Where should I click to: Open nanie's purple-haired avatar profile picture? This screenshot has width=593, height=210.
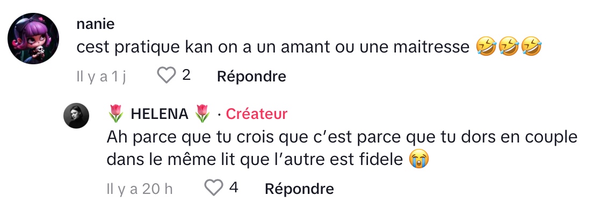(33, 39)
